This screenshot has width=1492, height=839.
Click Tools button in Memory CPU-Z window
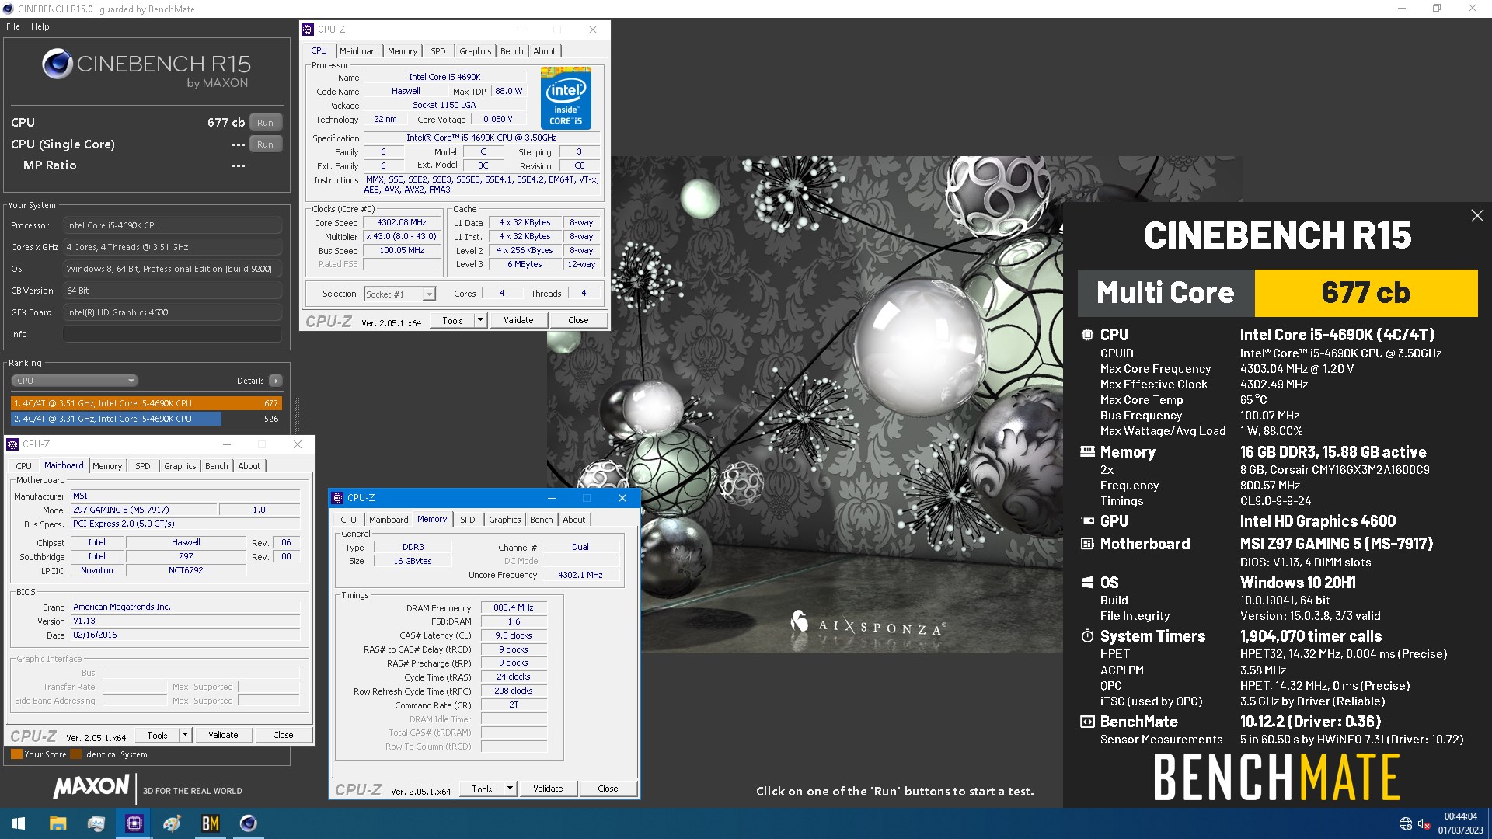[x=482, y=789]
